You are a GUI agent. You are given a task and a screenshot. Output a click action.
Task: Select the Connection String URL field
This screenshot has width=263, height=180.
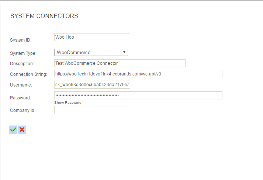[x=138, y=74]
